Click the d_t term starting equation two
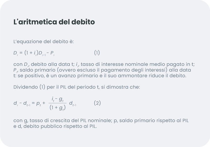This screenshot has height=147, width=210. (x=15, y=104)
